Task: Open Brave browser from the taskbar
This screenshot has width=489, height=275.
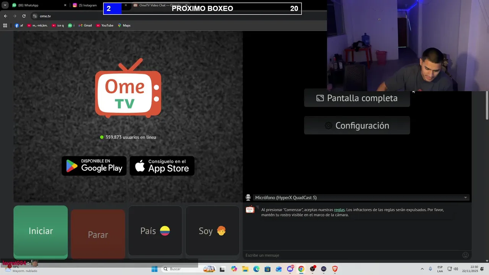Action: 335,269
